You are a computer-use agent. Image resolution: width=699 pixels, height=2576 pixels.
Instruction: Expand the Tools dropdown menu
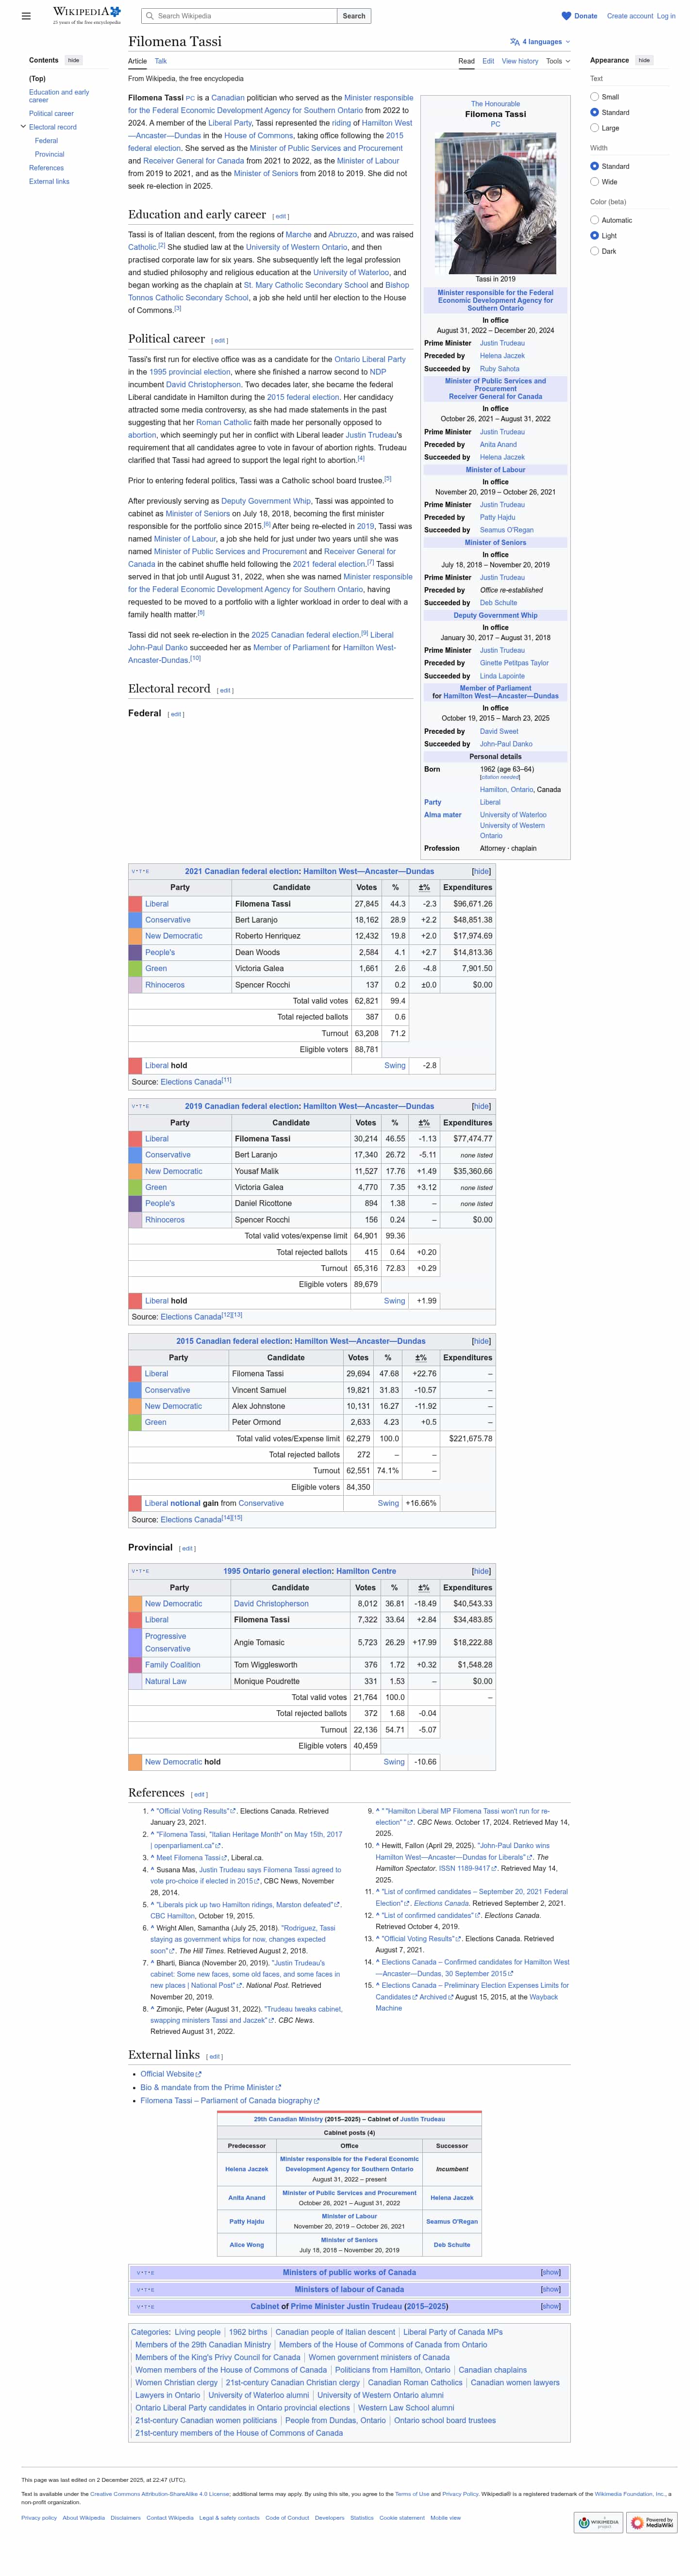[x=557, y=61]
